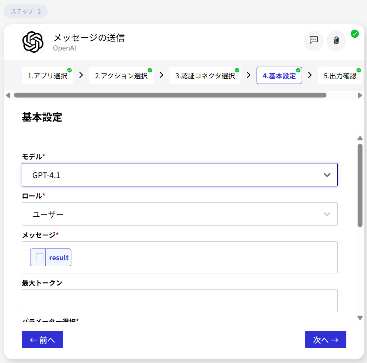Click the green status checkmark at top right
Screen dimensions: 367x363
355,34
